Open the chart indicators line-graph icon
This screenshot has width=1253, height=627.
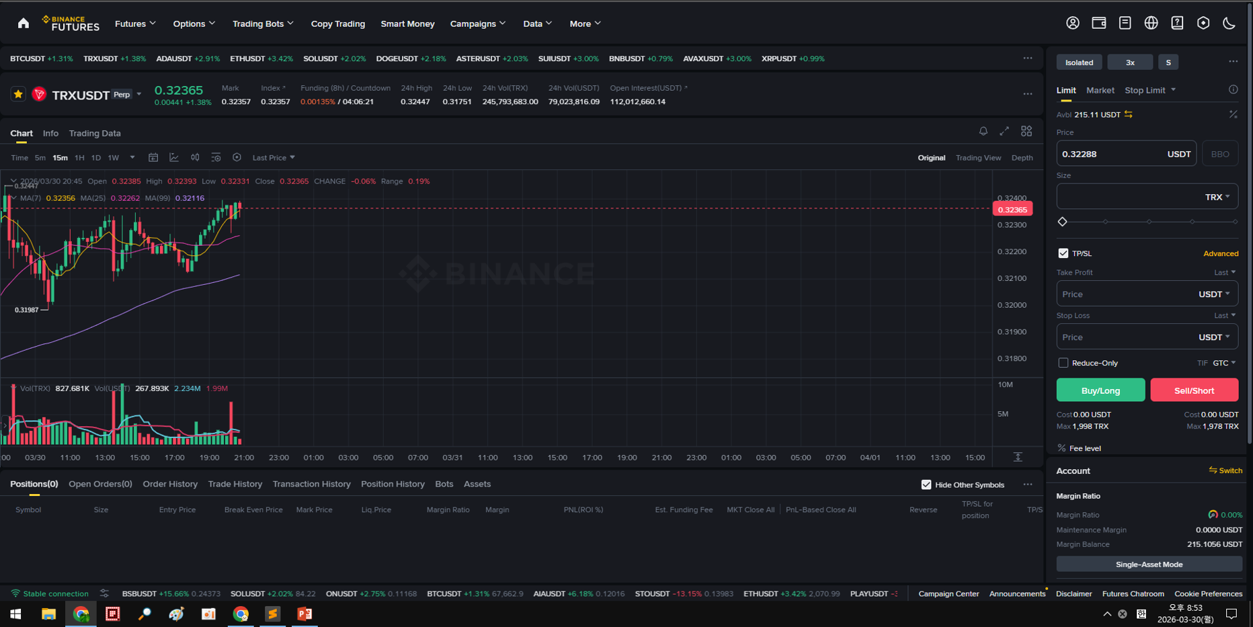tap(174, 157)
